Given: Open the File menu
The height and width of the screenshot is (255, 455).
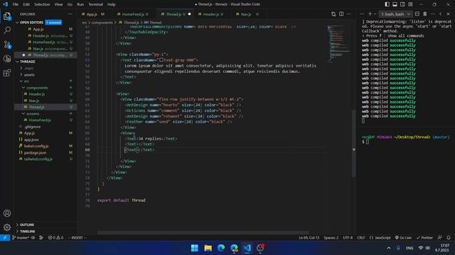Looking at the screenshot, I should point(16,4).
